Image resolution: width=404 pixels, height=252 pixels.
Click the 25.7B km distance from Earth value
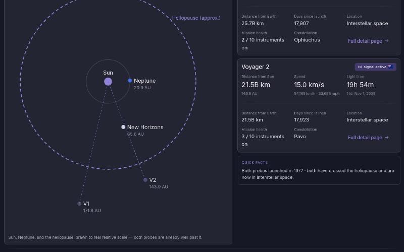point(252,23)
